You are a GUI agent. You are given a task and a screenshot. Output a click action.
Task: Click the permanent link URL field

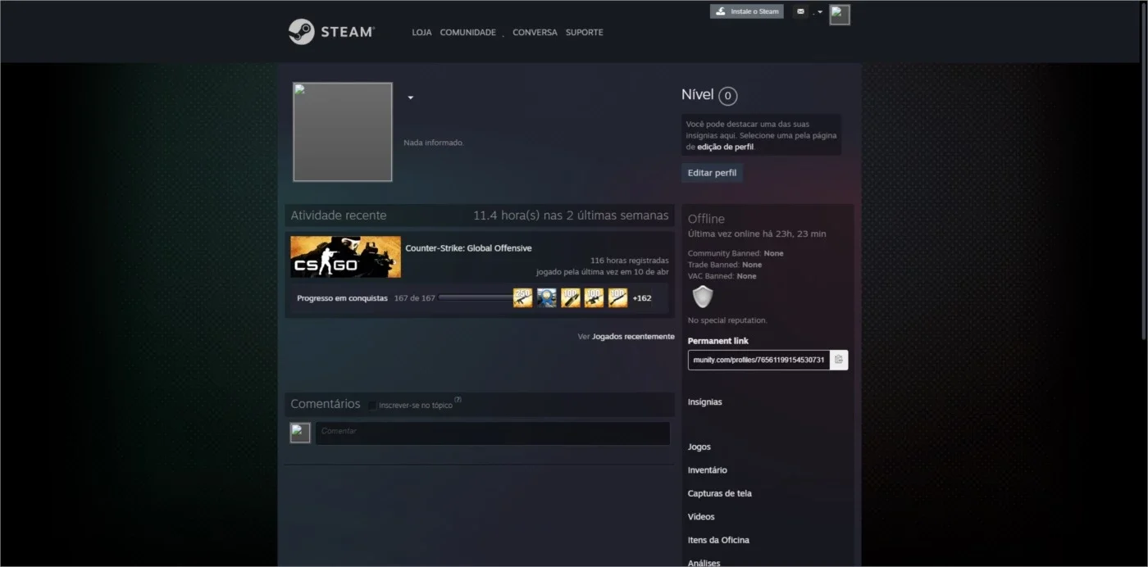pos(758,360)
